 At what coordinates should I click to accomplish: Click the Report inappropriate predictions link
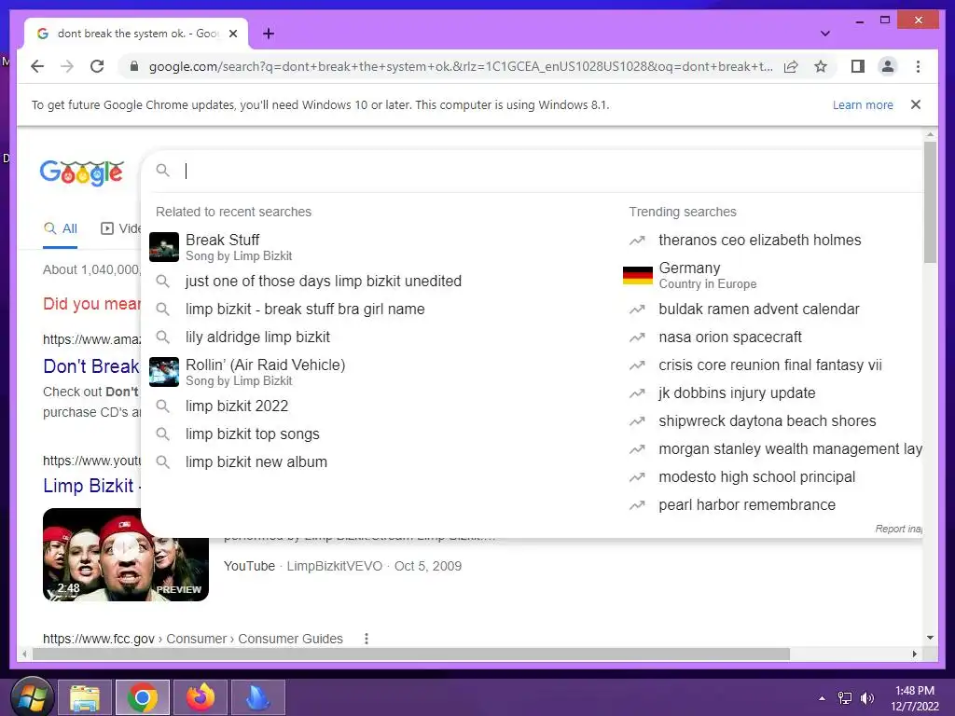pyautogui.click(x=898, y=530)
